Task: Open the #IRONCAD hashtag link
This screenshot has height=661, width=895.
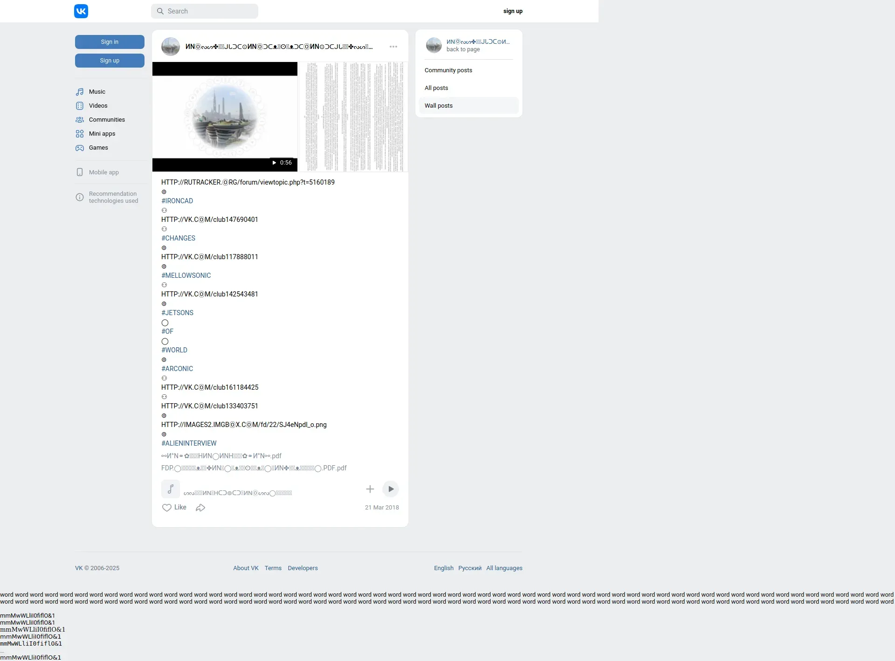Action: [177, 201]
